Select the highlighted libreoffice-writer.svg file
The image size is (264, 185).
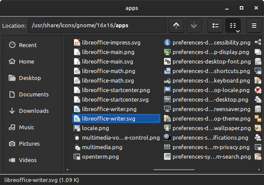[x=116, y=118]
